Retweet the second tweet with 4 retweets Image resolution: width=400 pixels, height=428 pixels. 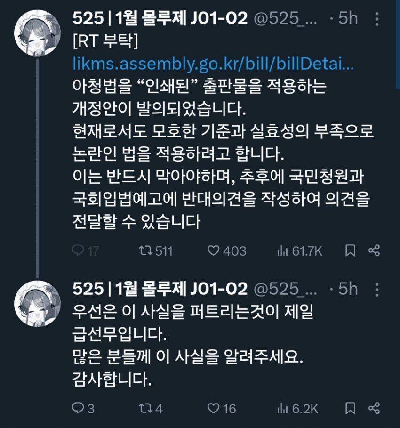tap(151, 408)
